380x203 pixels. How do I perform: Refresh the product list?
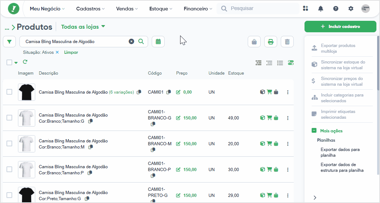coord(25,62)
